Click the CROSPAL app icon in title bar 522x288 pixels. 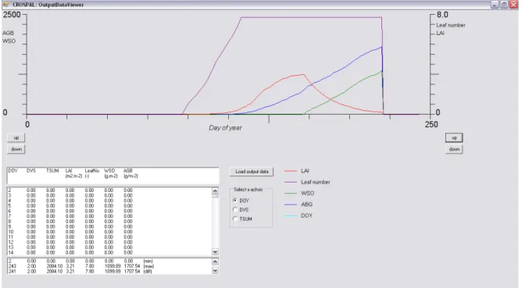(x=5, y=5)
